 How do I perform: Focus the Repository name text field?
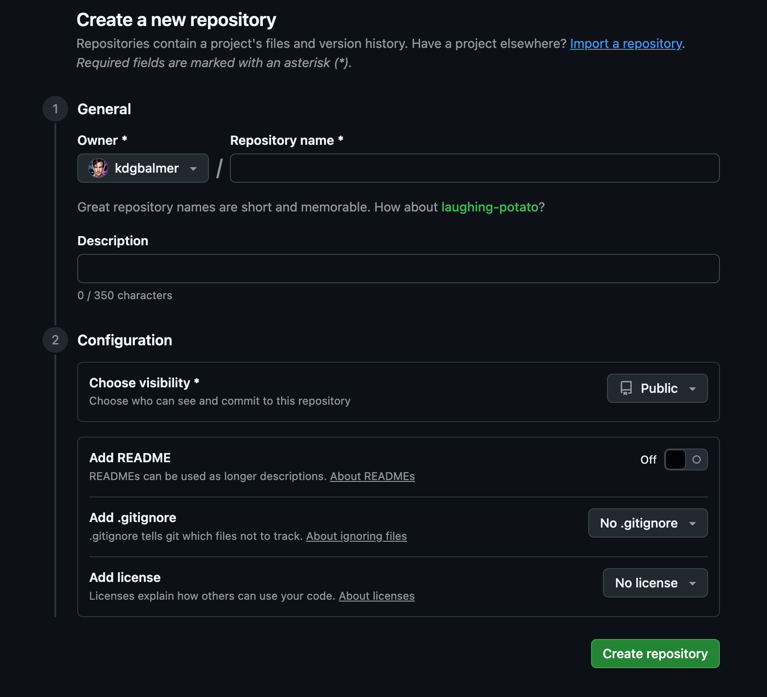click(x=474, y=168)
